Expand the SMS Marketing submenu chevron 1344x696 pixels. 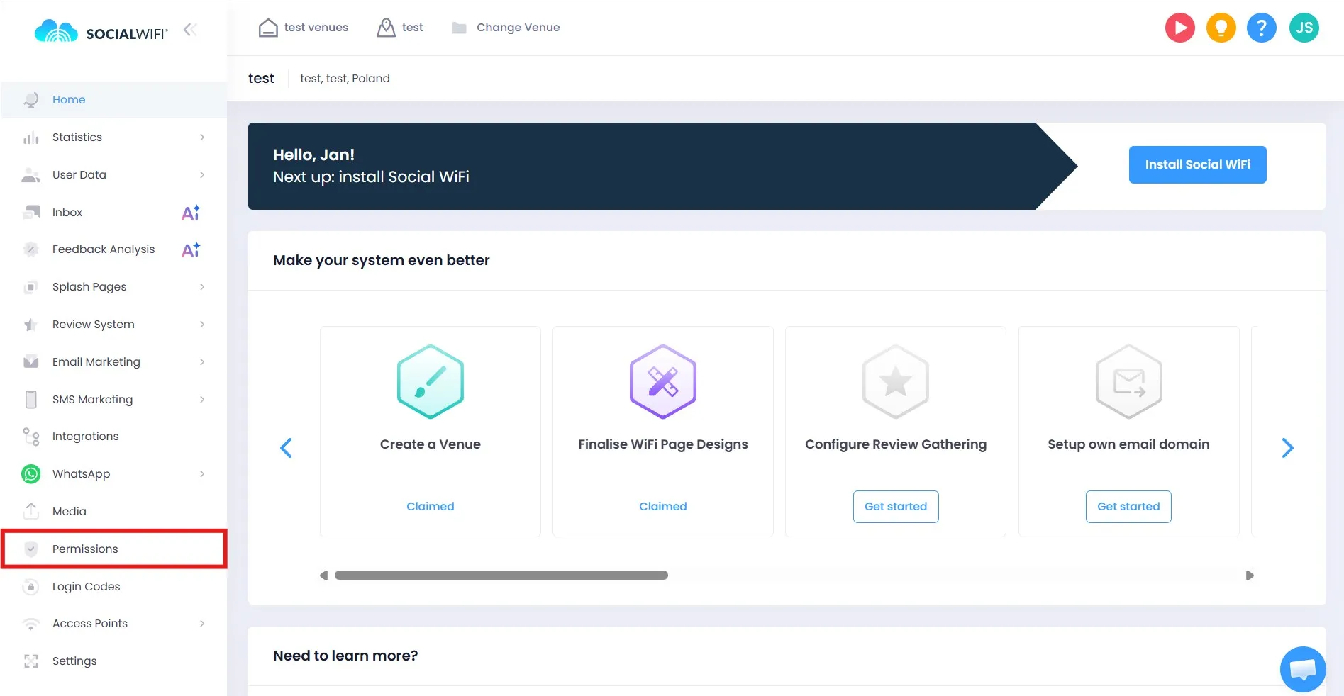pyautogui.click(x=202, y=400)
